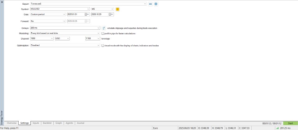
Task: Open the Journal tab
Action: [x=81, y=123]
